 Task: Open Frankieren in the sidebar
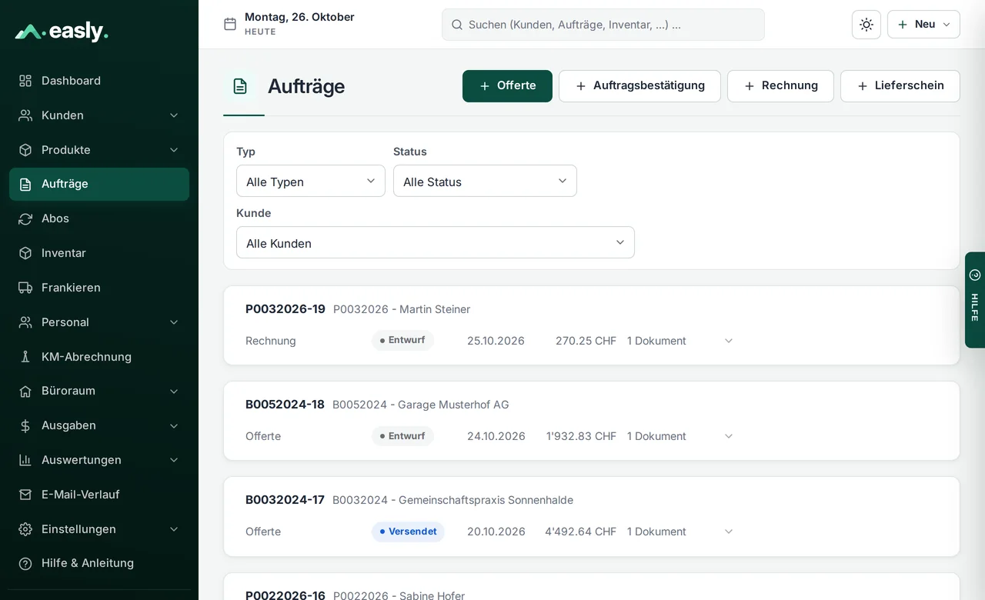(99, 288)
